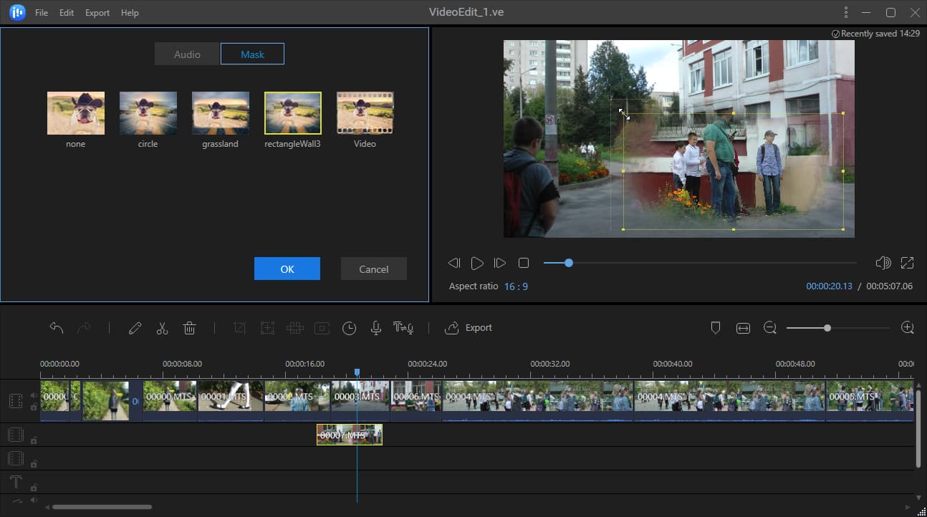Mute the main video track
927x517 pixels.
click(x=34, y=395)
